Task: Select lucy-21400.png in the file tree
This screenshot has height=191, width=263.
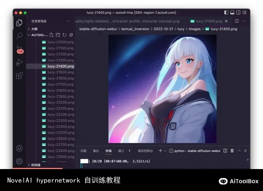Action: (x=50, y=66)
